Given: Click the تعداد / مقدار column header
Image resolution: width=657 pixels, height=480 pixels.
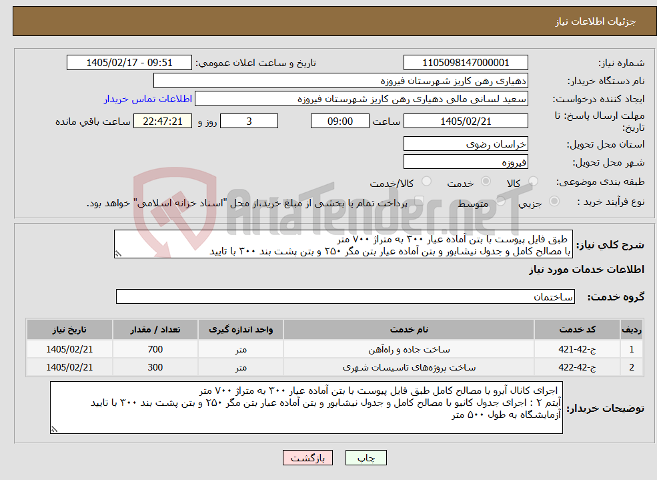Looking at the screenshot, I should pyautogui.click(x=155, y=330).
